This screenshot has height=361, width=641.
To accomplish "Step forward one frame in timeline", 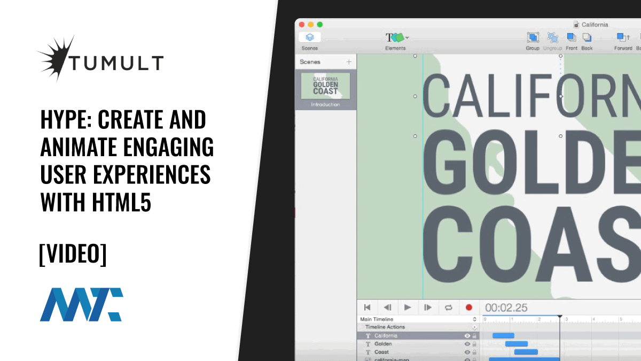I will [428, 307].
